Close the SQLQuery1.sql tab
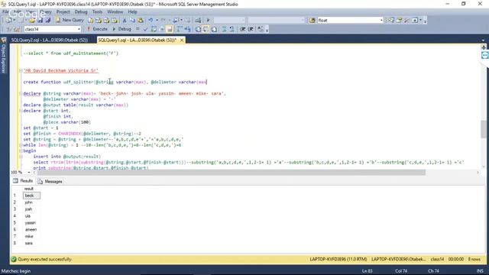This screenshot has width=489, height=275. [x=182, y=40]
